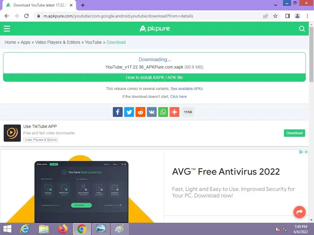
Task: Click the muted volume tray icon
Action: pyautogui.click(x=278, y=229)
